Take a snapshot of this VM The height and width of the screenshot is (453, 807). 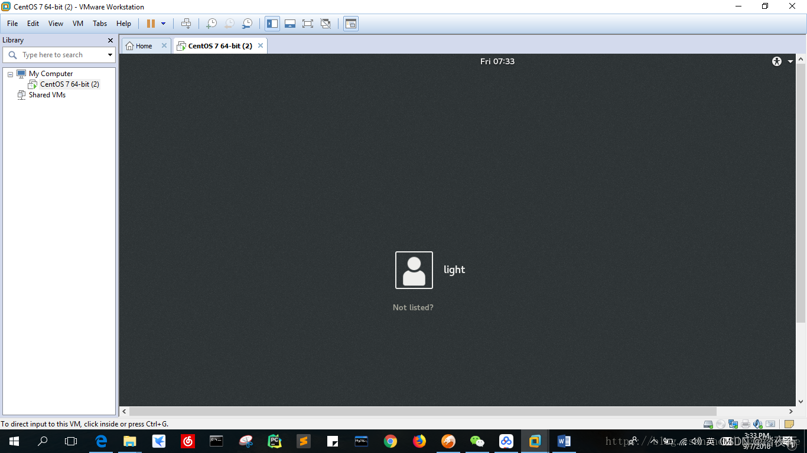pyautogui.click(x=211, y=24)
